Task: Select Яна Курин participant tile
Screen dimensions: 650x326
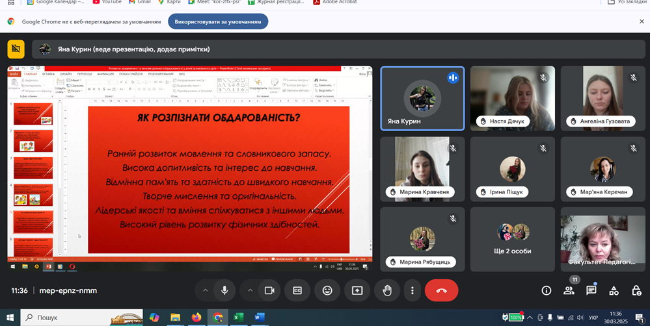Action: [422, 99]
